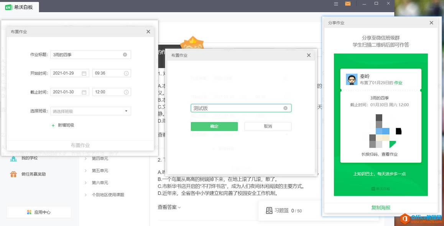Open calendar for 截止时间 date
The width and height of the screenshot is (444, 226).
84,92
